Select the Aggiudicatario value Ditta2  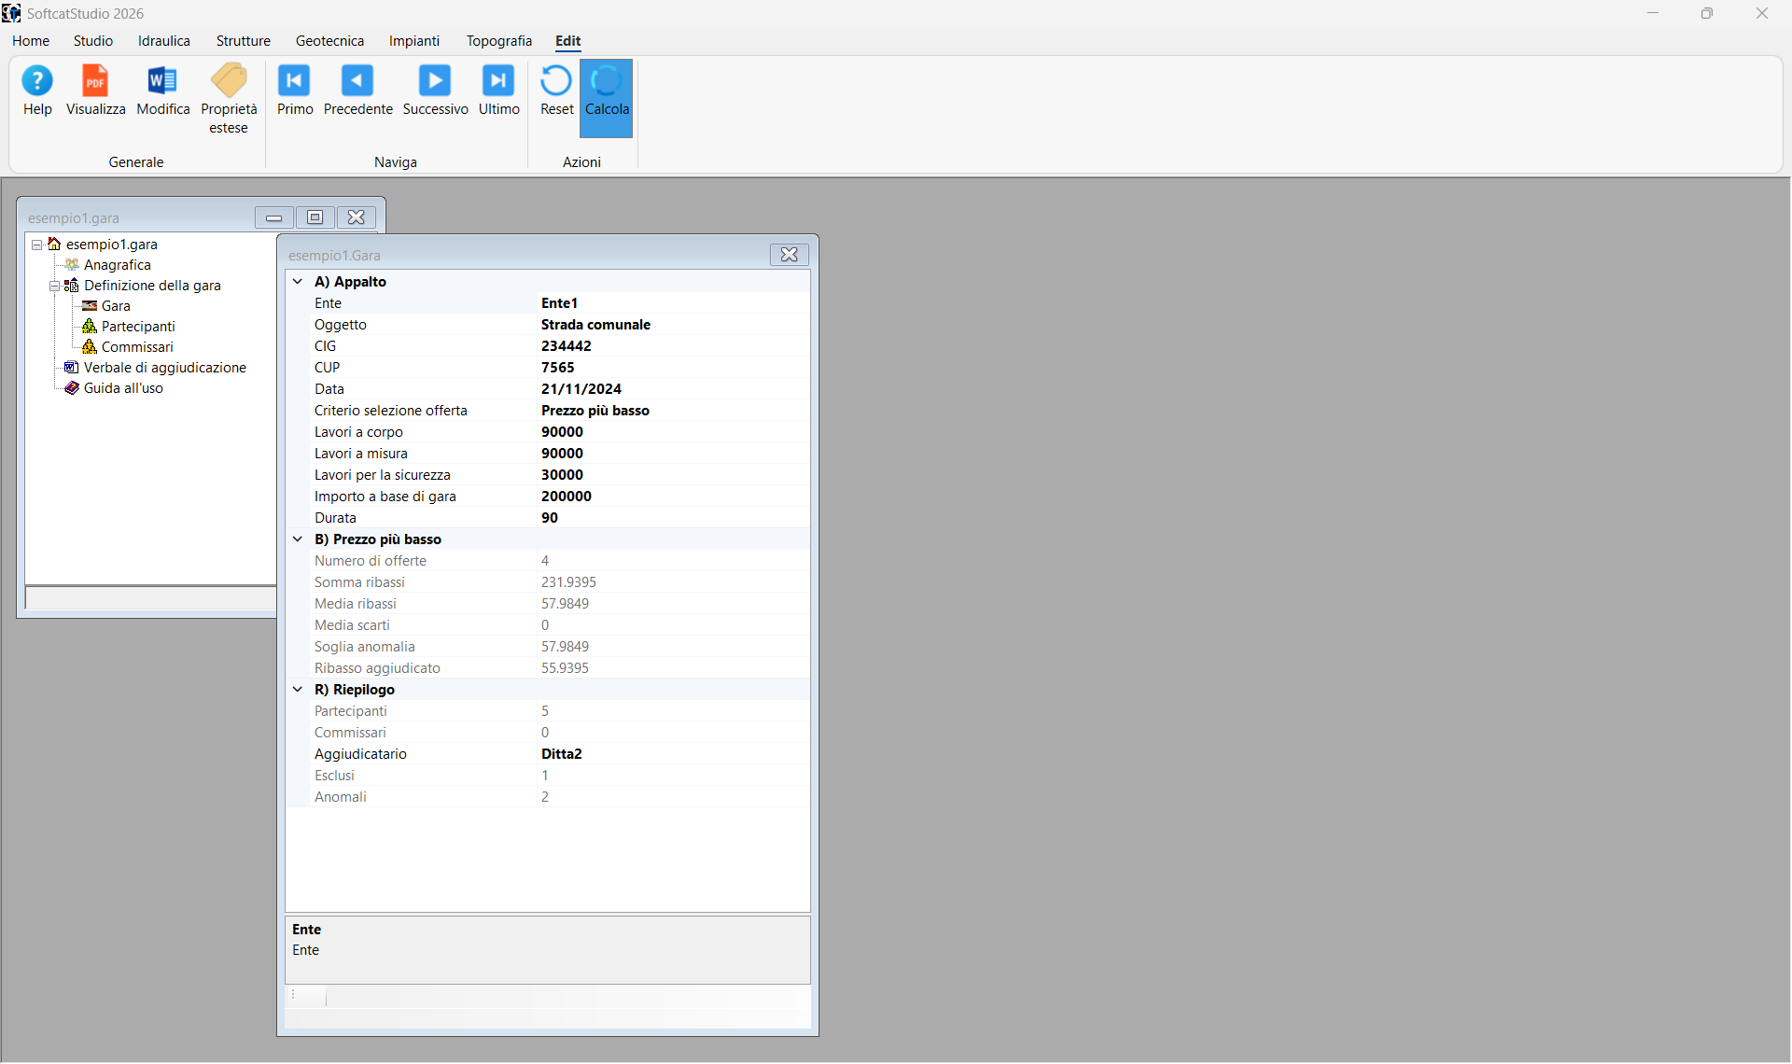click(x=674, y=754)
